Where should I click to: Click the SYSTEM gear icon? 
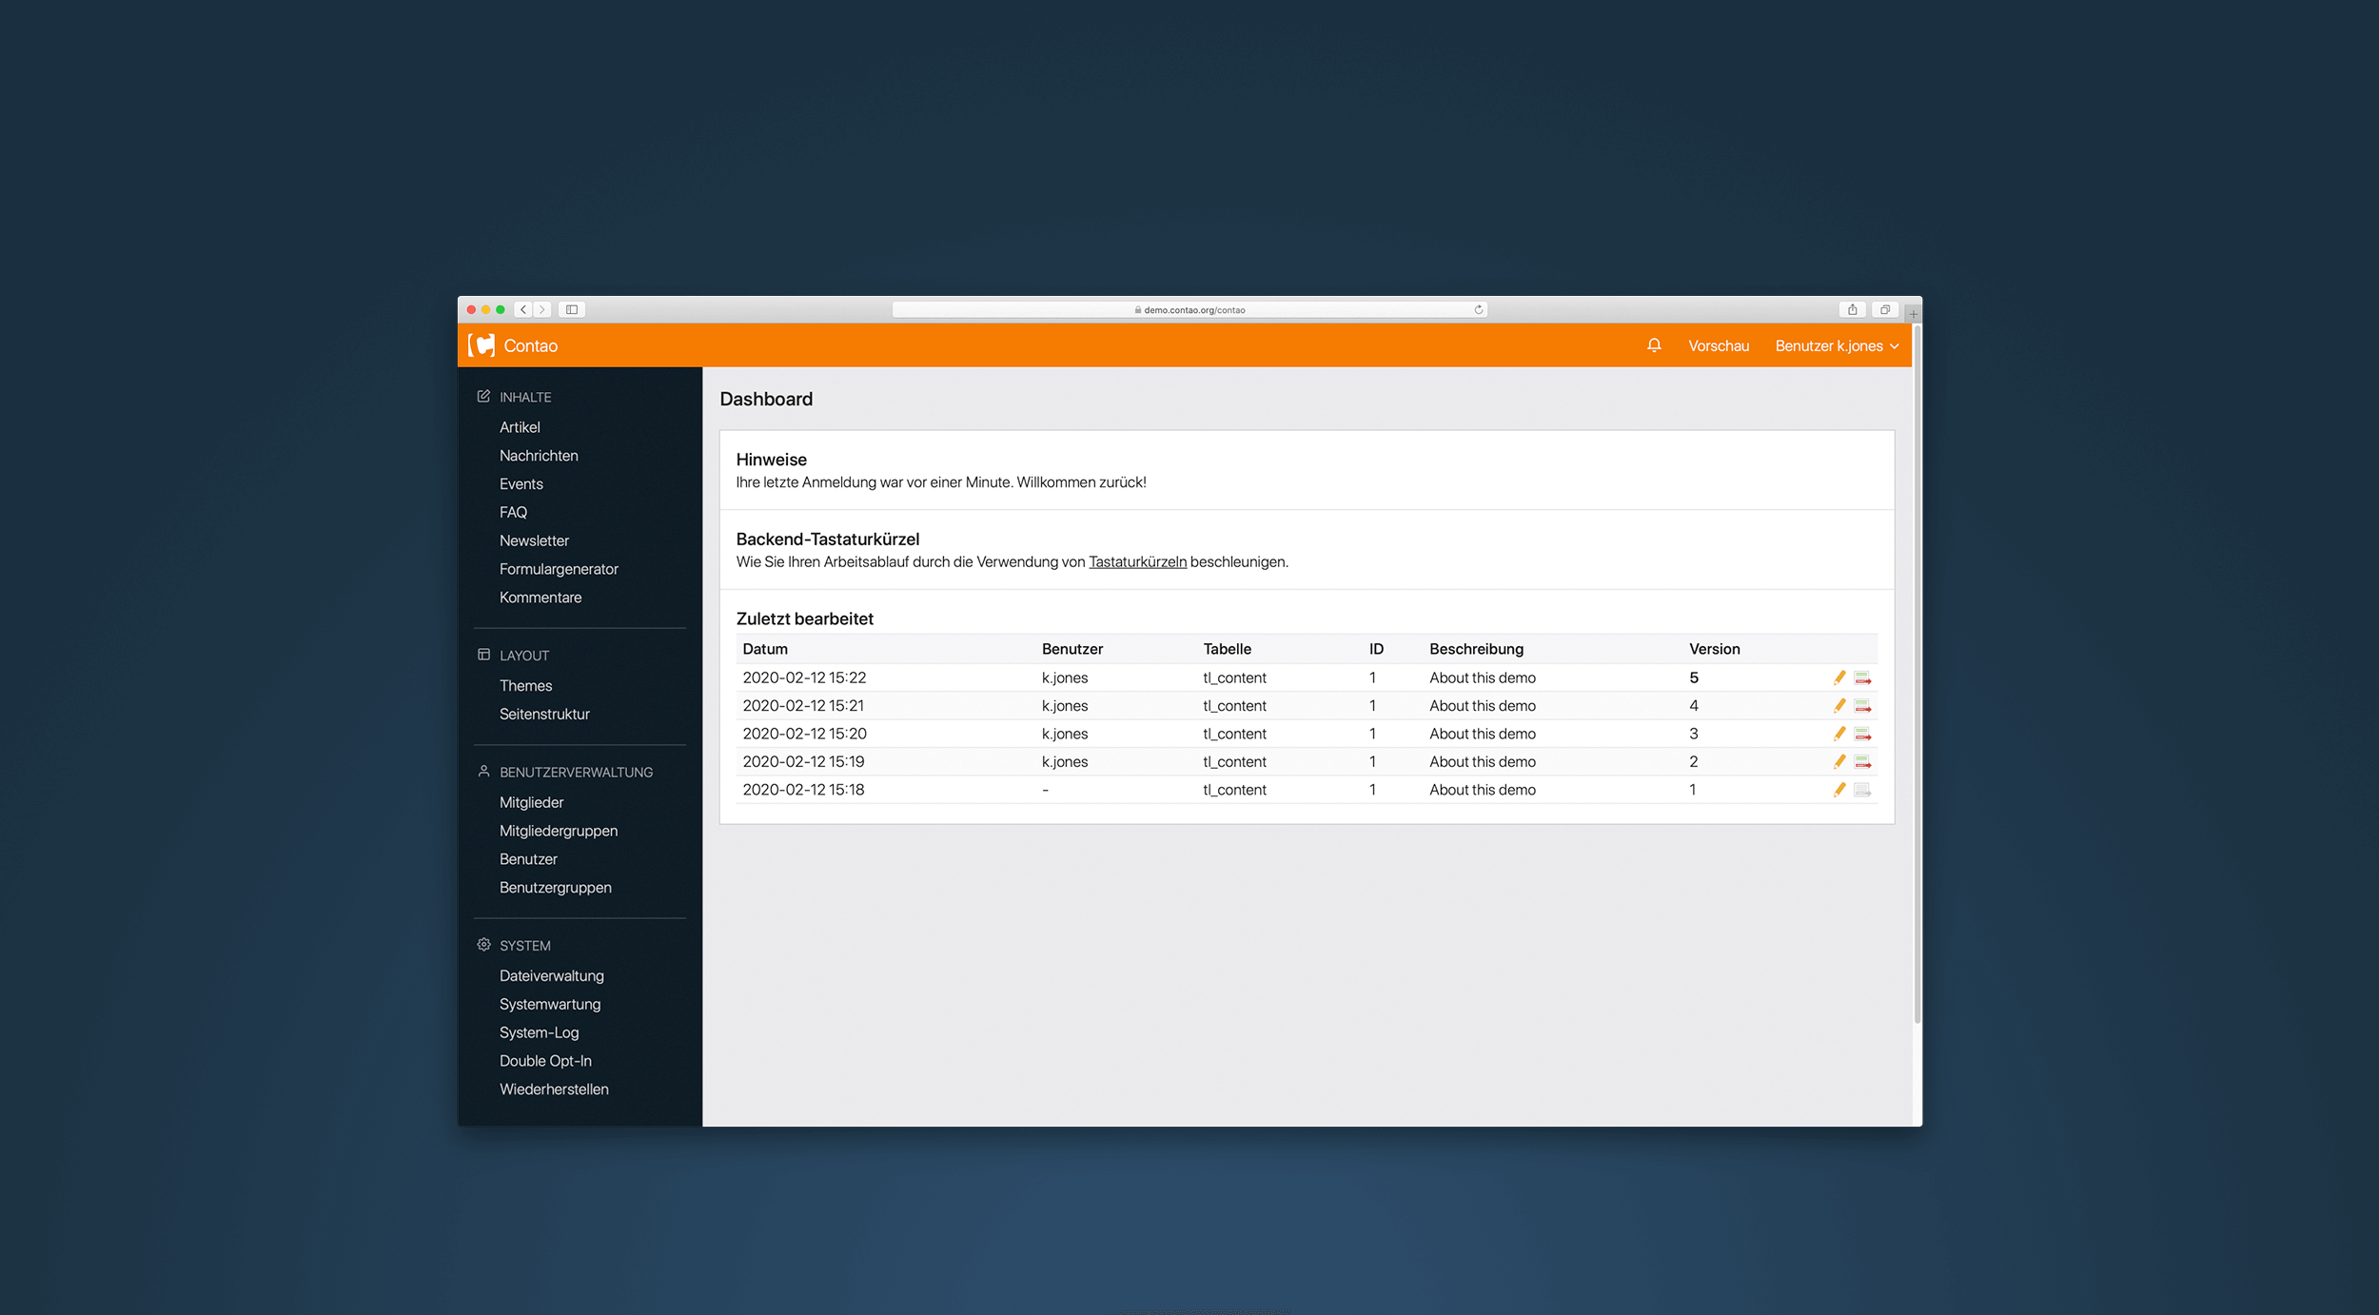(x=482, y=944)
